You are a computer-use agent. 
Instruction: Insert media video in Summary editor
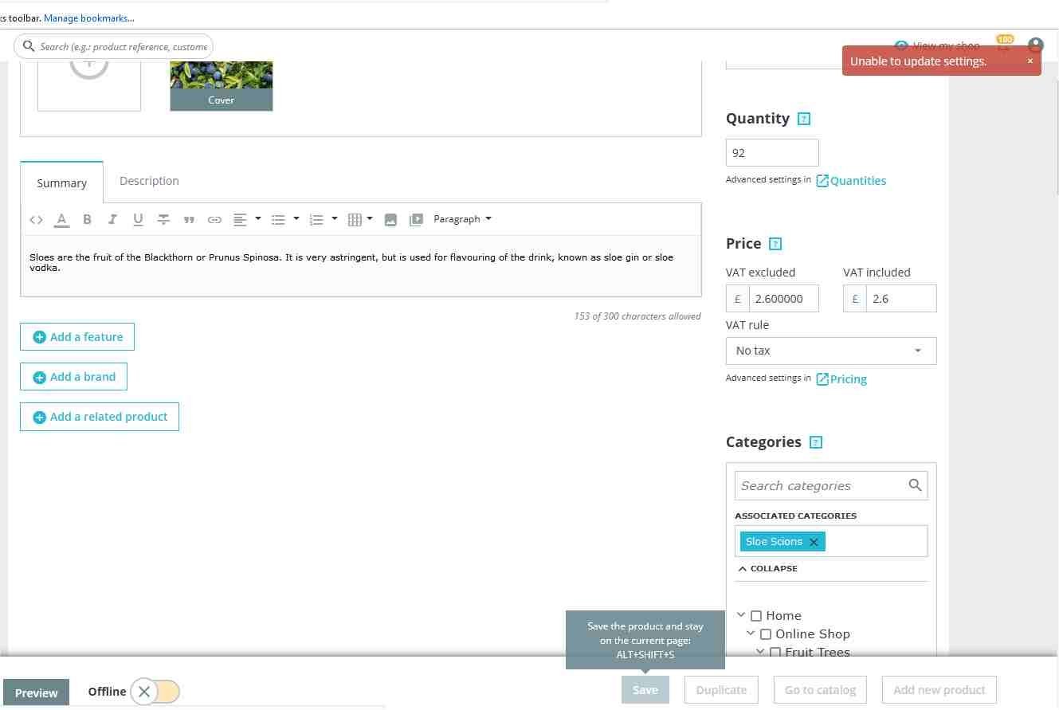tap(416, 220)
